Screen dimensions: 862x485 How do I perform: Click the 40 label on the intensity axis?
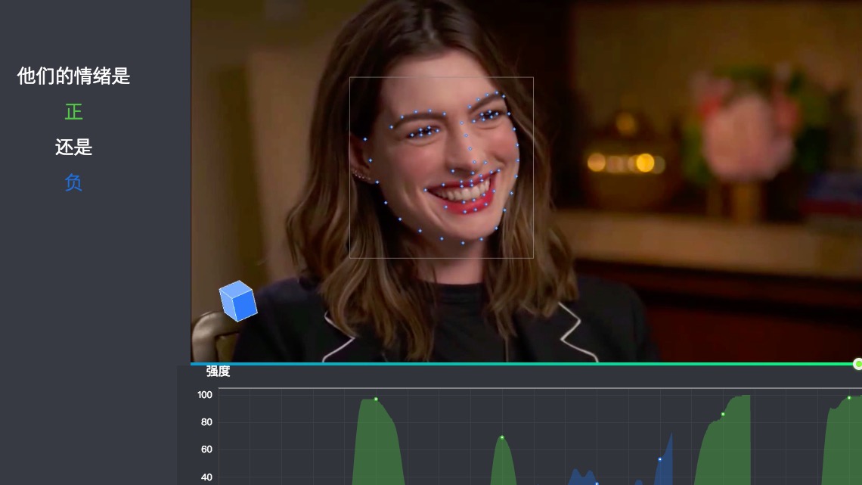pyautogui.click(x=206, y=477)
